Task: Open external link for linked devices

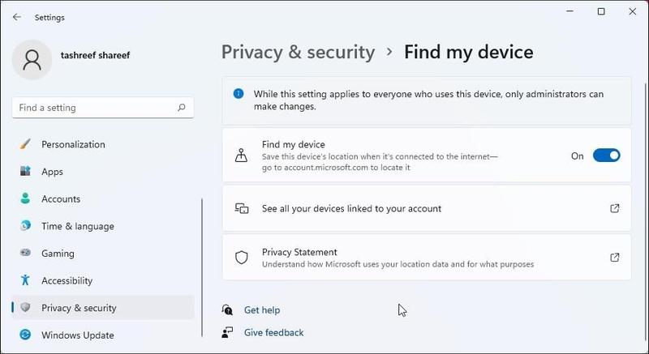Action: tap(614, 208)
